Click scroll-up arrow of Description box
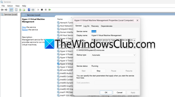 coord(134,40)
